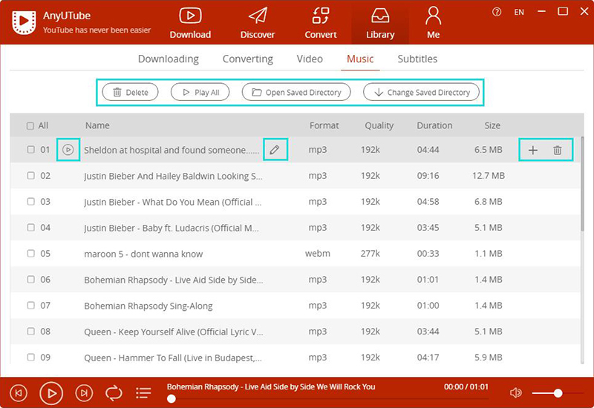Check the checkbox for track 02
The height and width of the screenshot is (408, 594).
(x=30, y=176)
